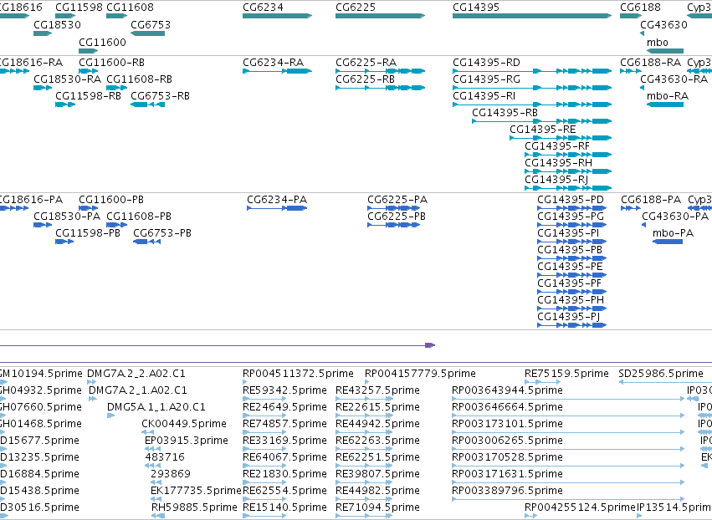Select EST RE43257.5prime
The width and height of the screenshot is (712, 520).
[377, 390]
